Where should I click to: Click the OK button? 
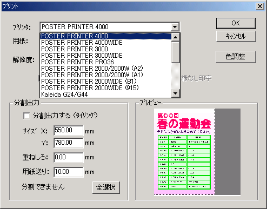[x=236, y=23]
